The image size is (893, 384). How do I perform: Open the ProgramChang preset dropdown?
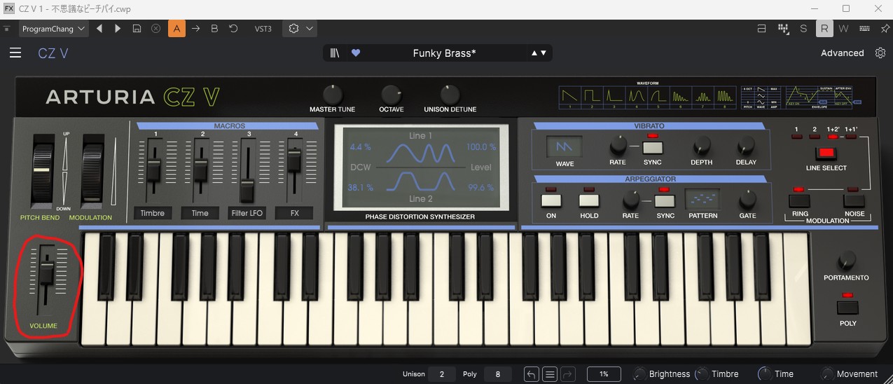pos(53,29)
